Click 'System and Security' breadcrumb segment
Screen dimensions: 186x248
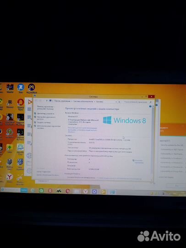coord(83,101)
